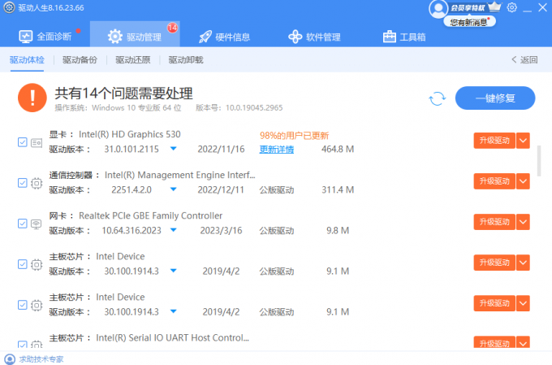Screen dimensions: 552x365
Task: Click 升级驱动 for first Intel Device
Action: click(494, 263)
